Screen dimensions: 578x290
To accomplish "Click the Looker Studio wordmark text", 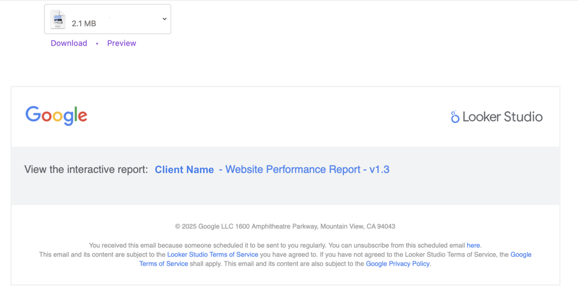I will (x=502, y=117).
